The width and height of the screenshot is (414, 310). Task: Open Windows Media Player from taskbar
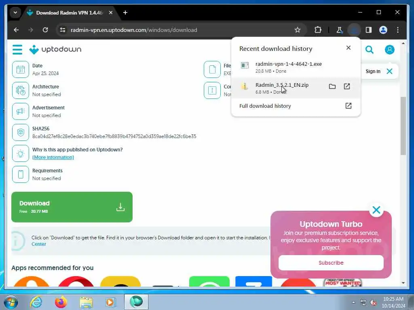[111, 302]
